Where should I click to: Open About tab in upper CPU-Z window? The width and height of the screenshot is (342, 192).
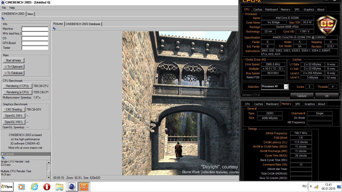pyautogui.click(x=321, y=9)
